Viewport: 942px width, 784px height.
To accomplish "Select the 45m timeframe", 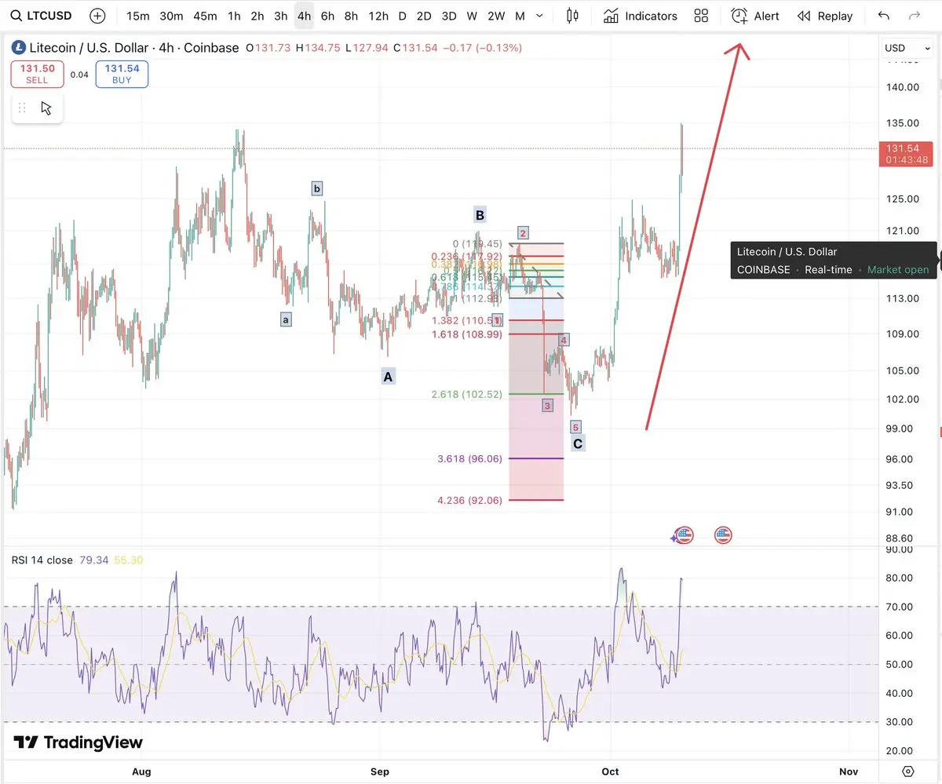I will click(205, 16).
